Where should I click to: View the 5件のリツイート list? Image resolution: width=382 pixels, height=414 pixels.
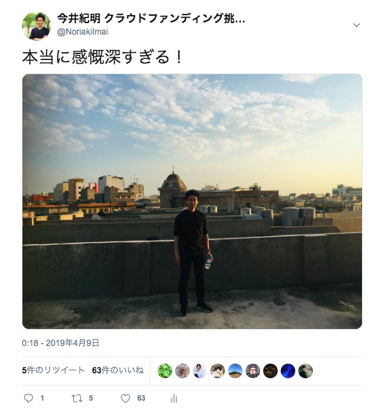click(53, 370)
